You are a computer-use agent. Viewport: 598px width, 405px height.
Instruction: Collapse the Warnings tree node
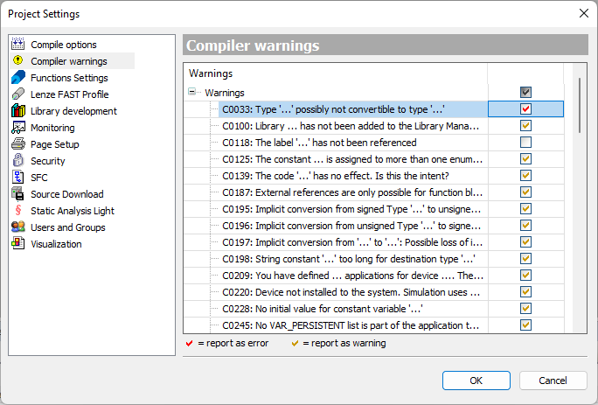(x=191, y=92)
